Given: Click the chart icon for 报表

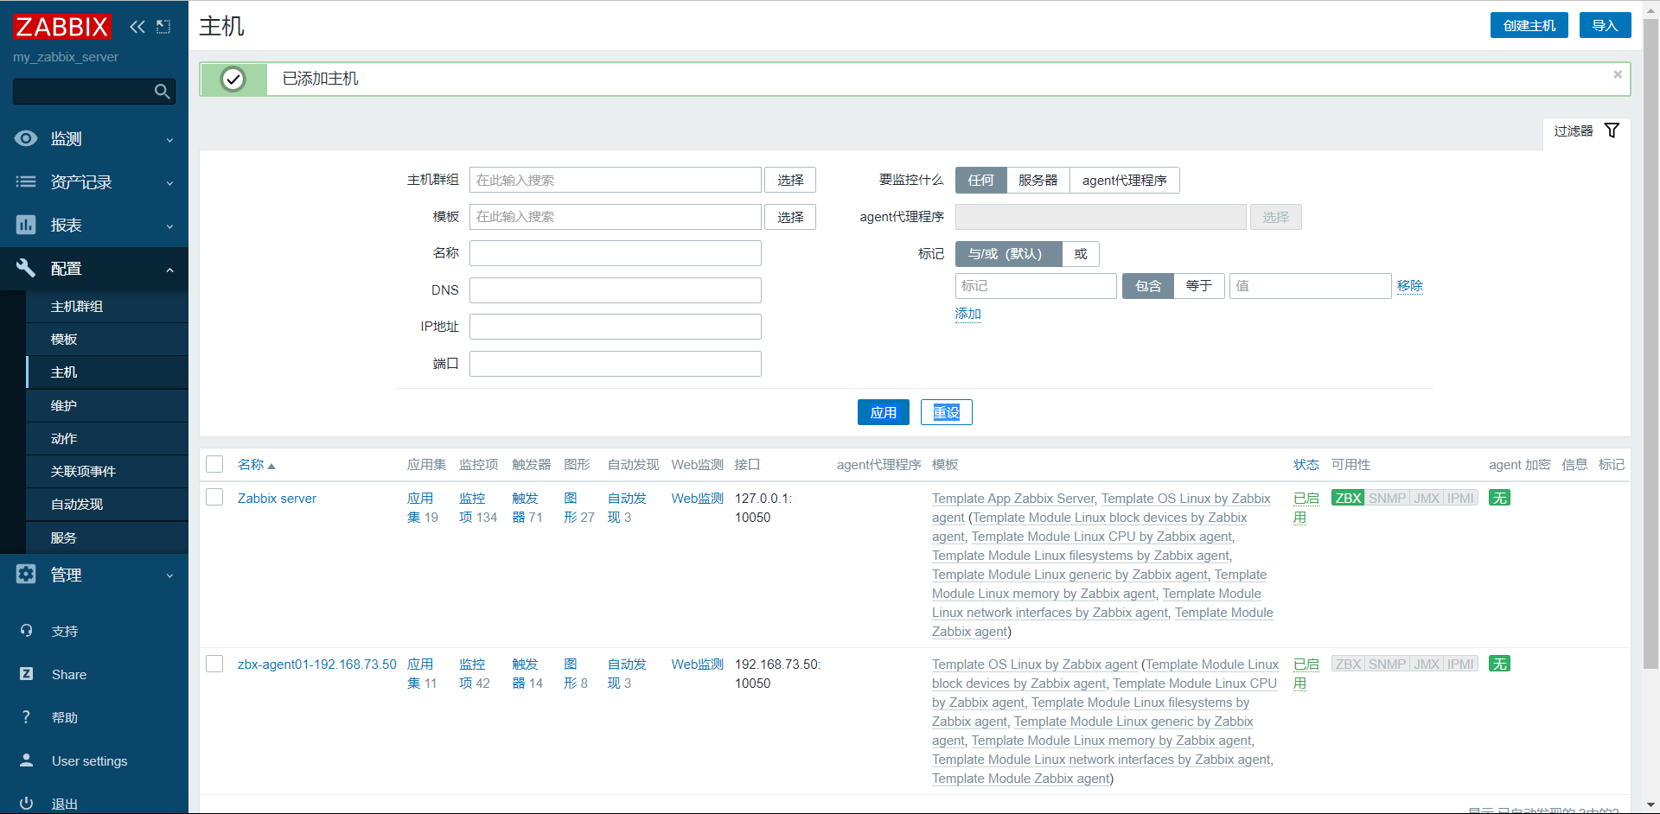Looking at the screenshot, I should [26, 225].
